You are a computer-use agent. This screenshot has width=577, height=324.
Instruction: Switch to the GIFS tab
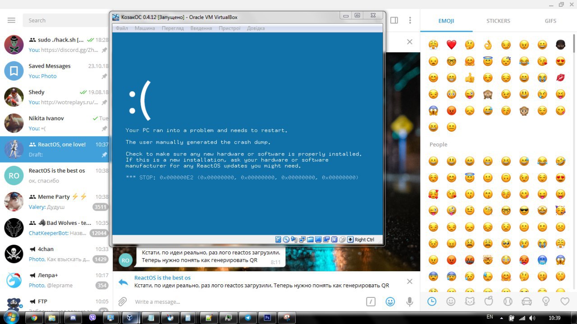point(550,21)
